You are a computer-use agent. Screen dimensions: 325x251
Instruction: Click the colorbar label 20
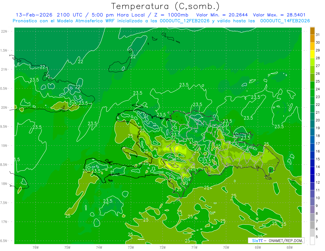(x=318, y=120)
